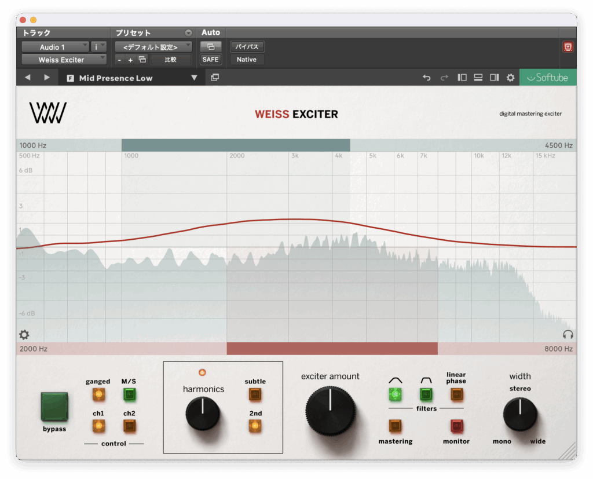Toggle the 2nd harmonics button
This screenshot has width=593, height=479.
255,426
